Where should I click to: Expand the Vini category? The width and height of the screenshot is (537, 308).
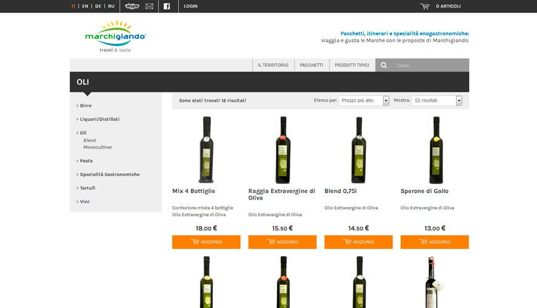[86, 201]
